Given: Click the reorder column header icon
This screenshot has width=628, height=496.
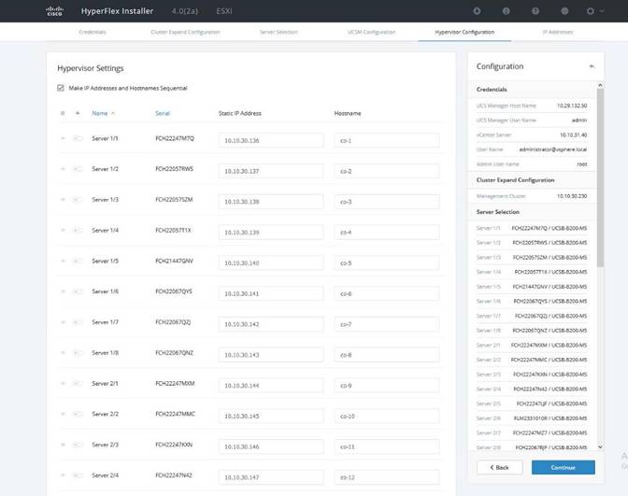Looking at the screenshot, I should point(63,113).
